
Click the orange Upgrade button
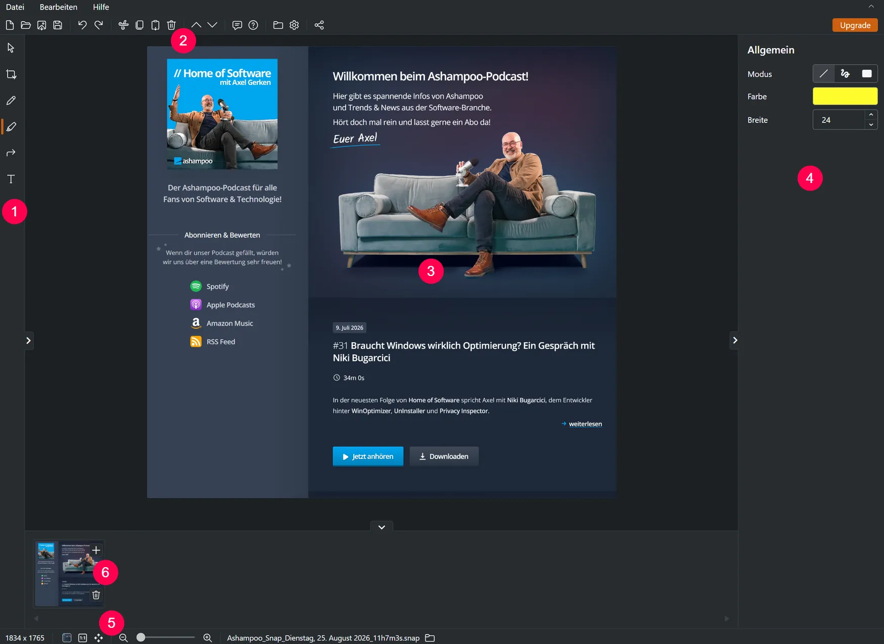855,25
